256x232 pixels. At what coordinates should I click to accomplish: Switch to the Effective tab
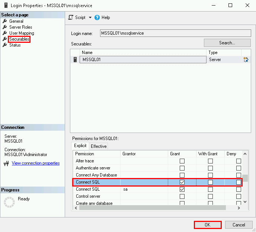click(x=99, y=146)
